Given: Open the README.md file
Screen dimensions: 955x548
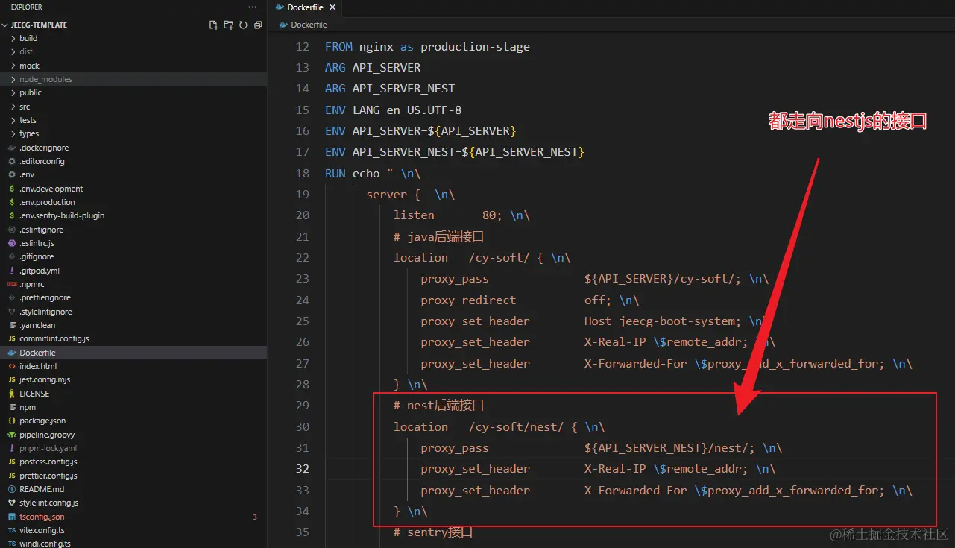Looking at the screenshot, I should coord(133,489).
